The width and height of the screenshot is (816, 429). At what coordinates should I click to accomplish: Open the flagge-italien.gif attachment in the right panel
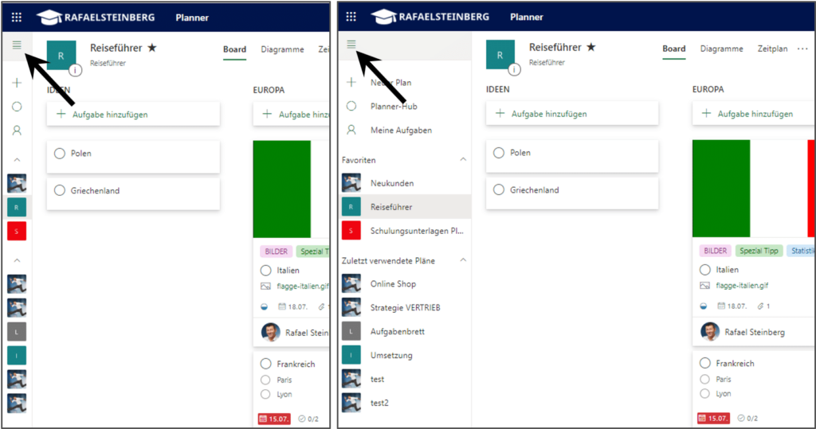[x=742, y=286]
